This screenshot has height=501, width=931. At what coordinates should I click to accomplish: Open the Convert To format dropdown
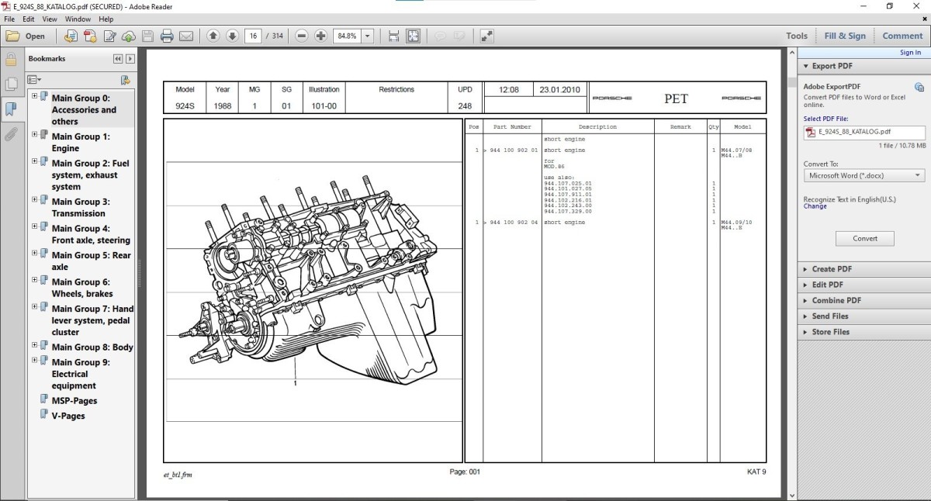click(864, 176)
